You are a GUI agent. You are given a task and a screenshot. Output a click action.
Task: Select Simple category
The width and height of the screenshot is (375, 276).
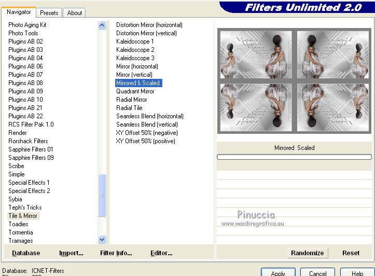tap(17, 174)
